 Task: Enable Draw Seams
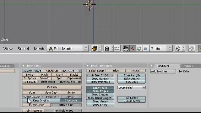100,101
